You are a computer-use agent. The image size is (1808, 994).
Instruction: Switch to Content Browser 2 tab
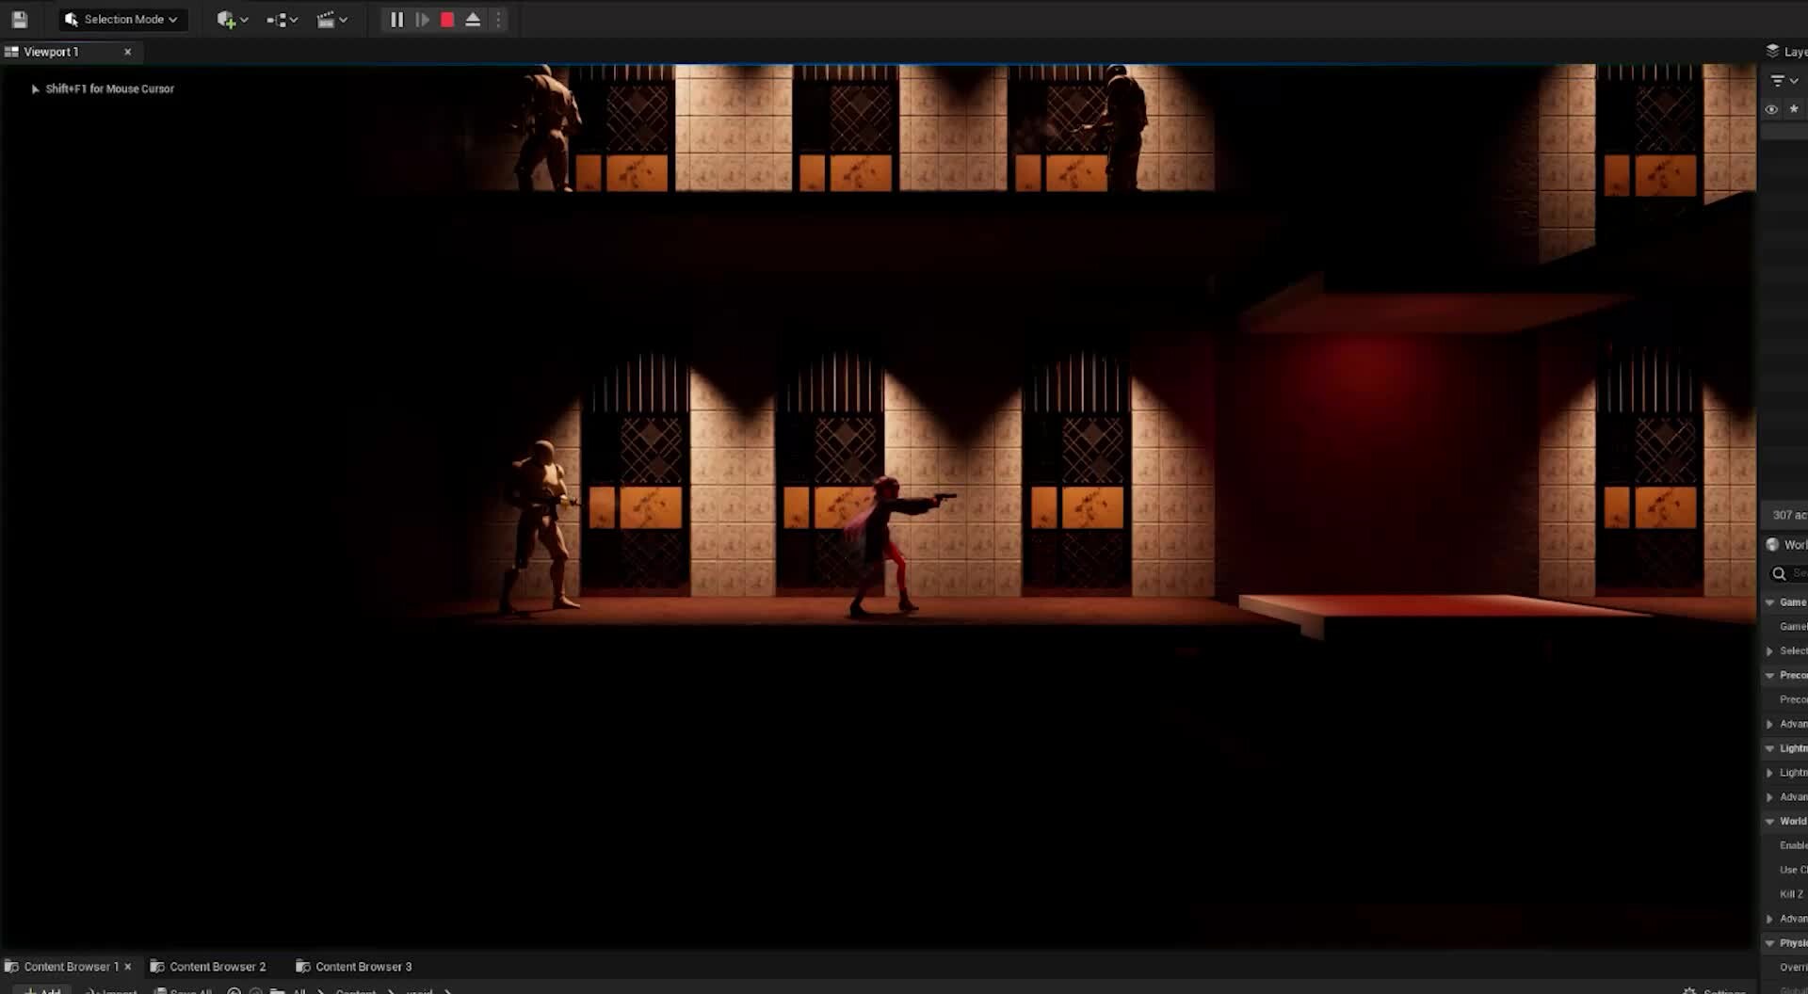217,966
